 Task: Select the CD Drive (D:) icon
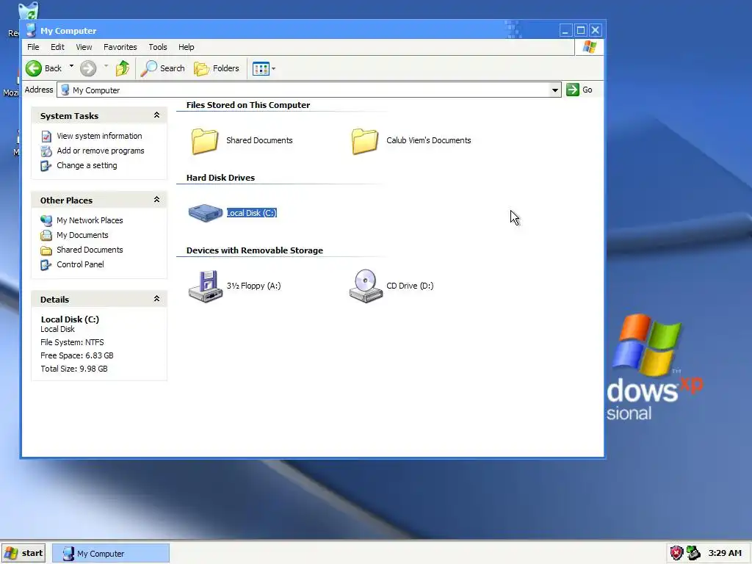tap(366, 286)
